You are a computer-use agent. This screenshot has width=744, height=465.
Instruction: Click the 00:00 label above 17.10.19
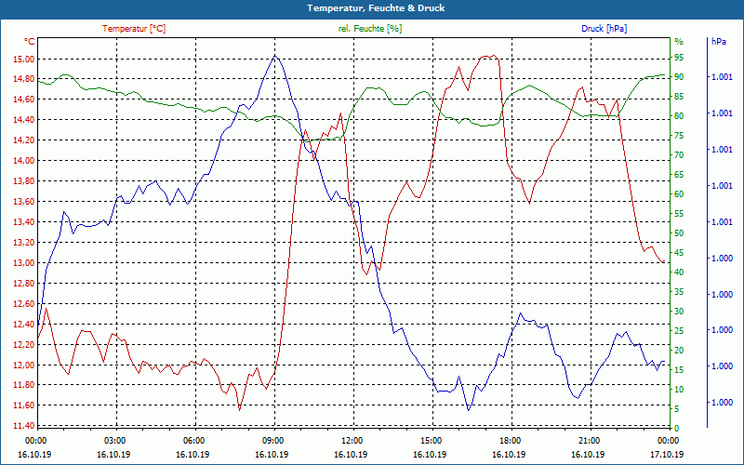pos(668,440)
